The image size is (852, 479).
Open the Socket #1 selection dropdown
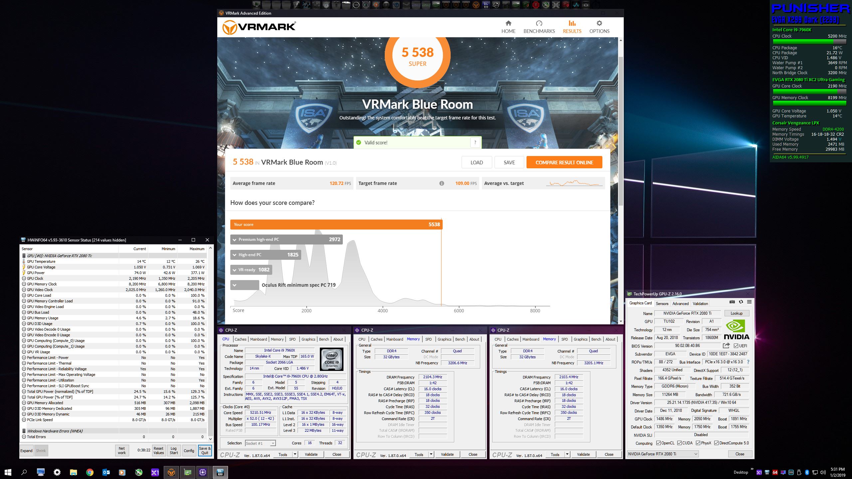(261, 443)
